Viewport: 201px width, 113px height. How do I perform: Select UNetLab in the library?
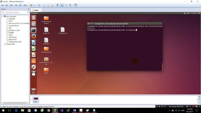point(12,19)
